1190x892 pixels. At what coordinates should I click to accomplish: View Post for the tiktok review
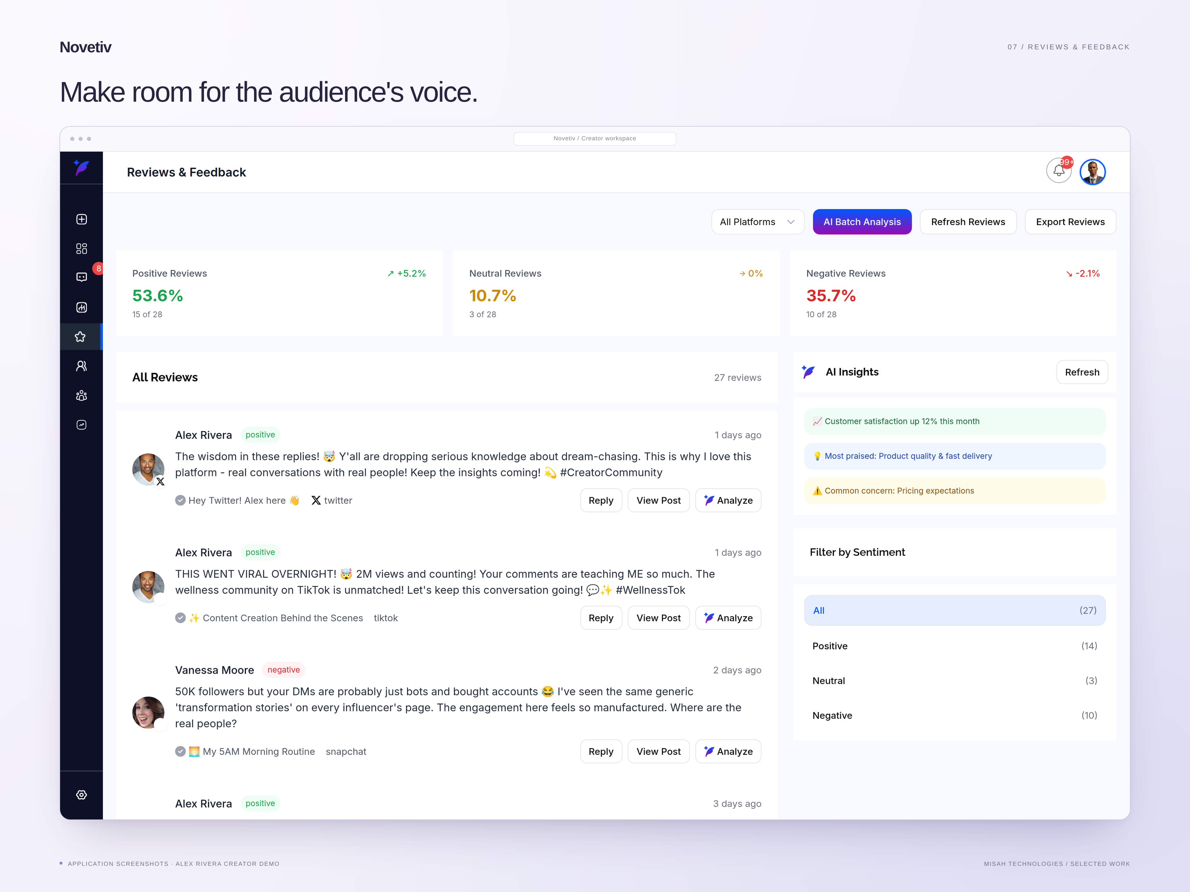pyautogui.click(x=658, y=618)
